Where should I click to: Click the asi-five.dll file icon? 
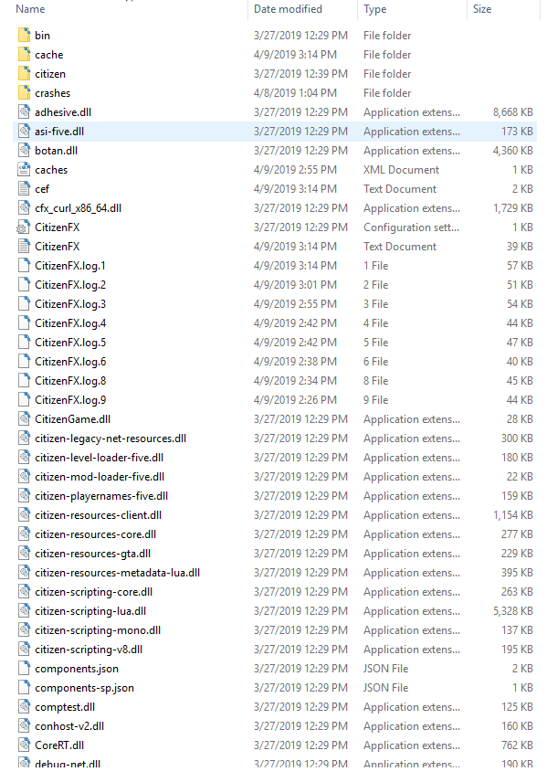(24, 132)
